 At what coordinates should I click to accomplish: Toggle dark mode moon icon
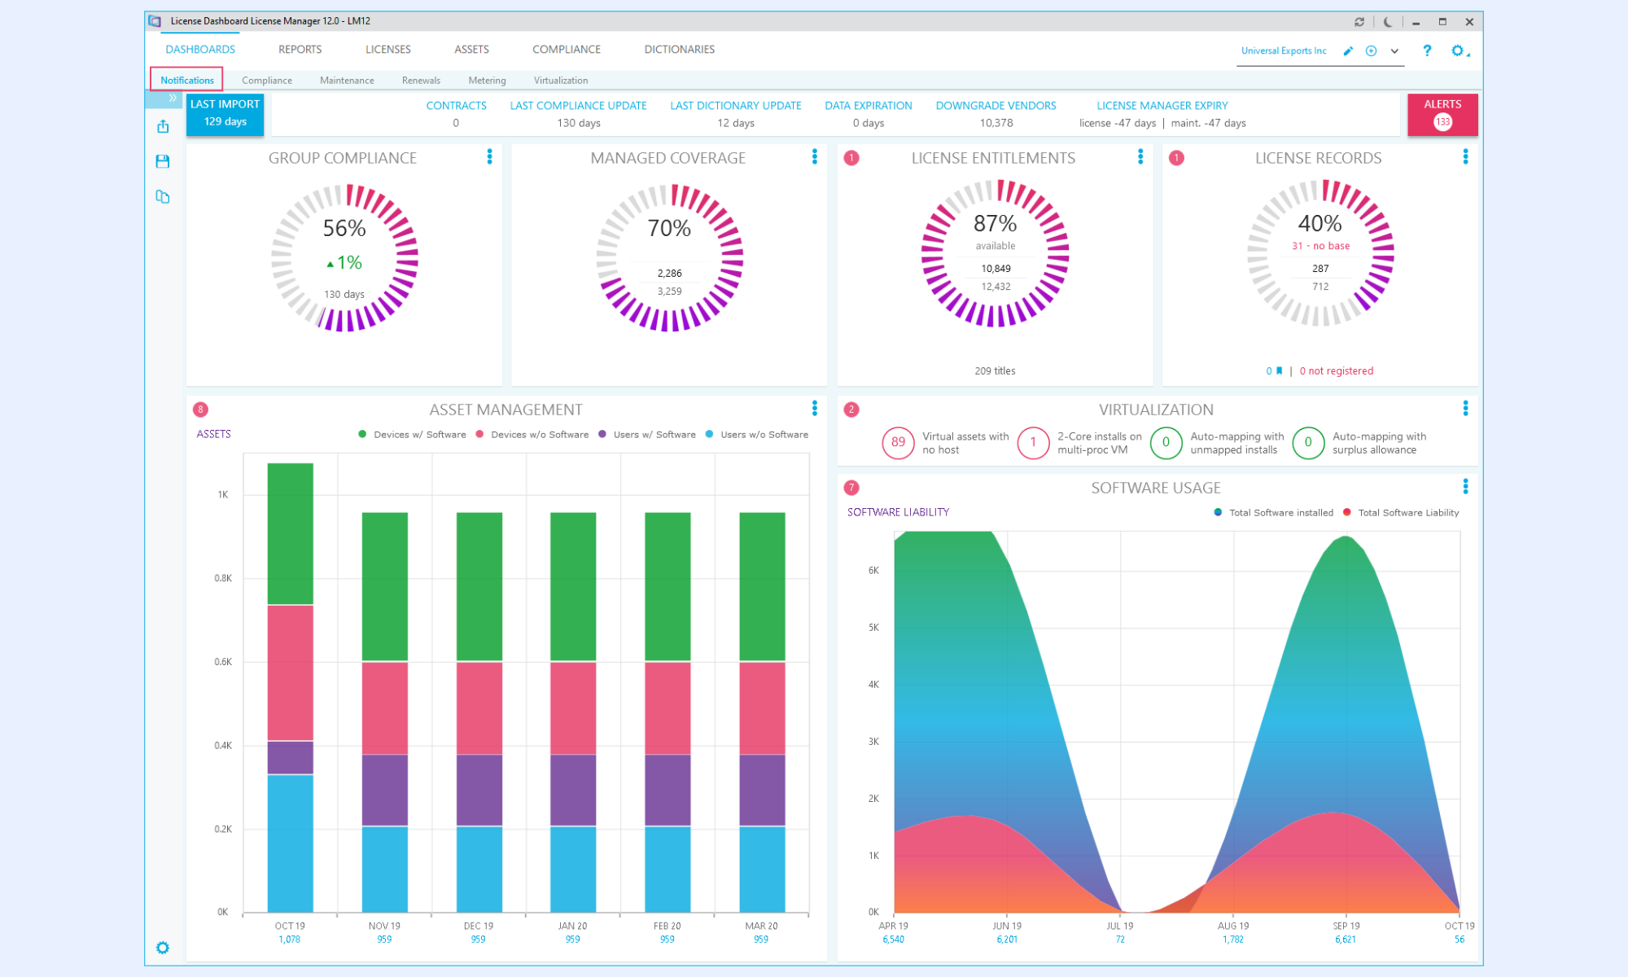(1387, 22)
